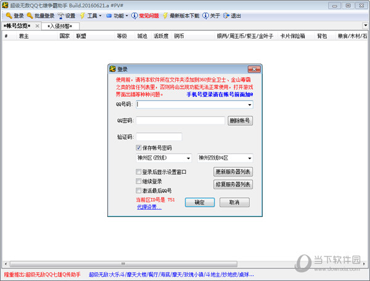This screenshot has width=370, height=281.
Task: Open 设置 via its tools icon
Action: coord(61,16)
